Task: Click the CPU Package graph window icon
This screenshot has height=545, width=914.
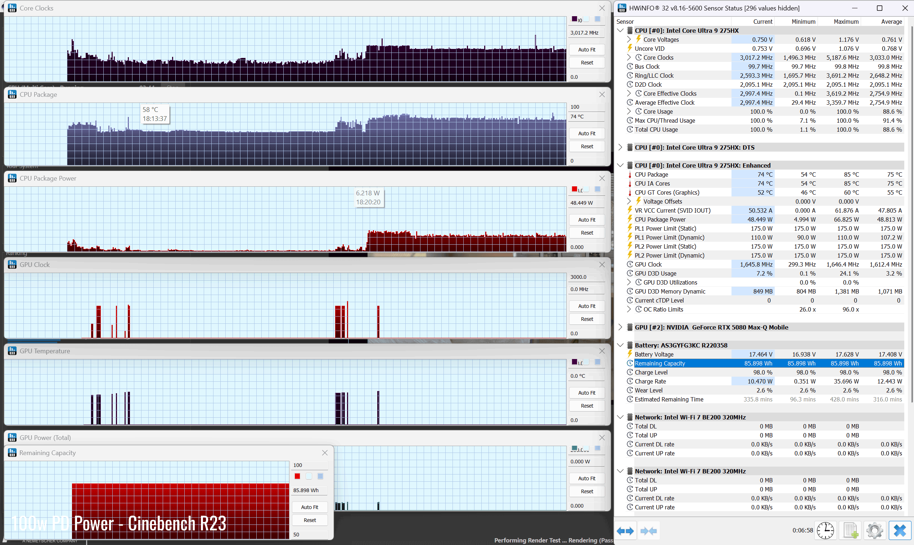Action: point(12,94)
